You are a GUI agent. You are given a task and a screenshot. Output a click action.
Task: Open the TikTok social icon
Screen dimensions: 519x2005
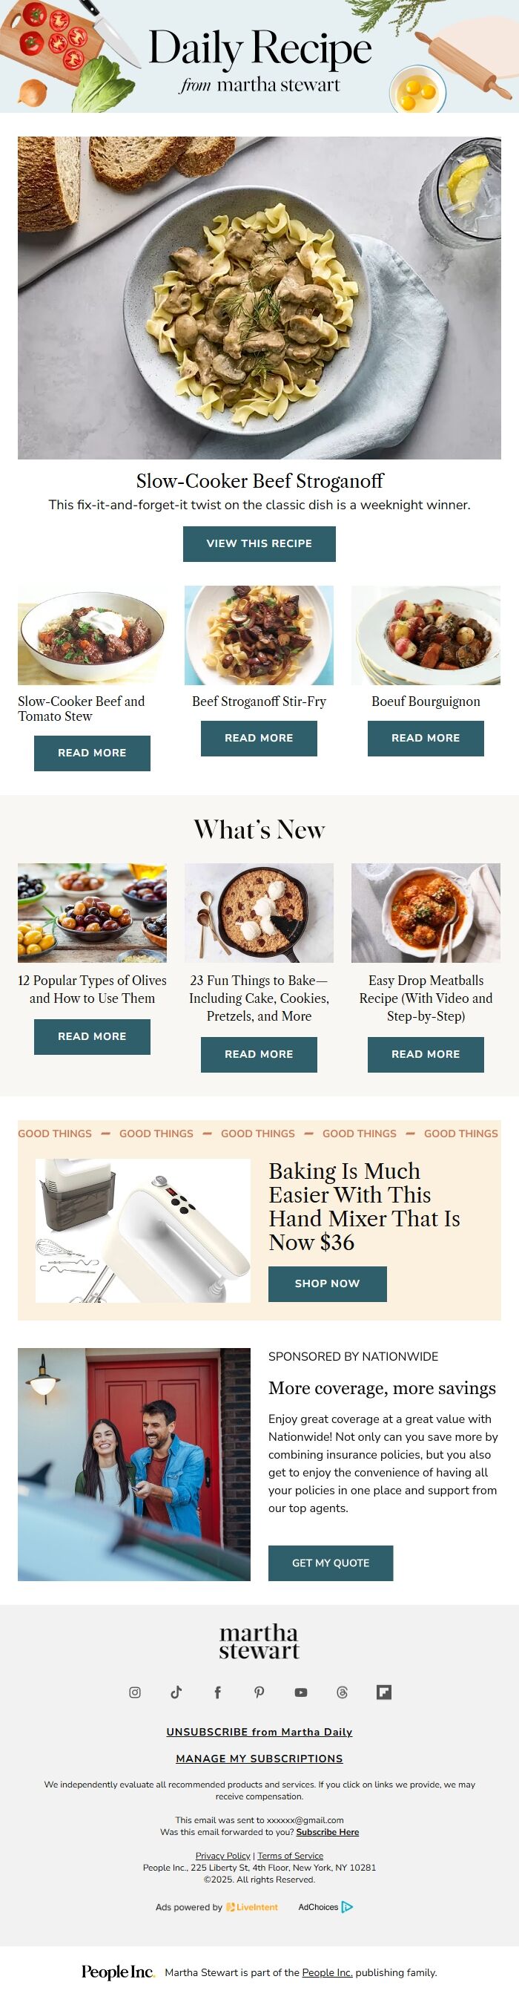(176, 1692)
